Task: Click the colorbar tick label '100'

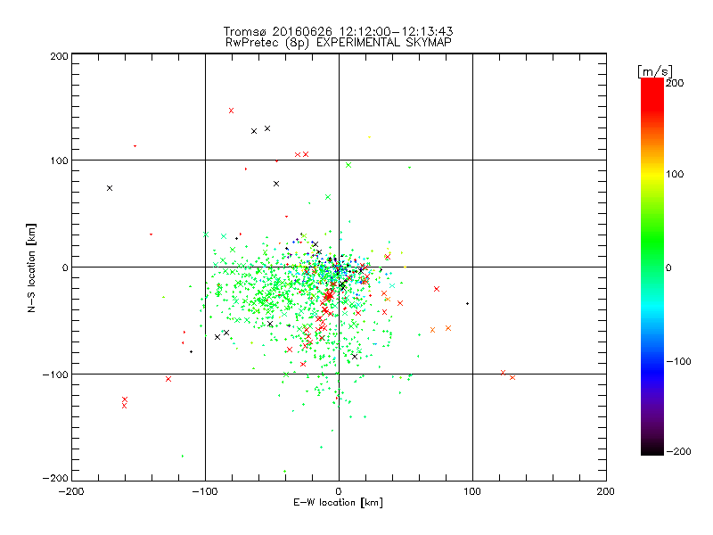Action: pos(675,174)
